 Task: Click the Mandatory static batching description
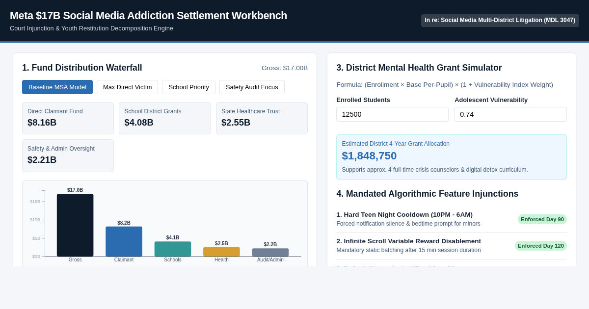[x=408, y=250]
